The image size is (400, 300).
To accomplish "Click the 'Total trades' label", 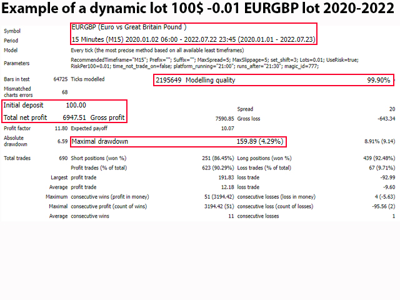I will pyautogui.click(x=17, y=158).
